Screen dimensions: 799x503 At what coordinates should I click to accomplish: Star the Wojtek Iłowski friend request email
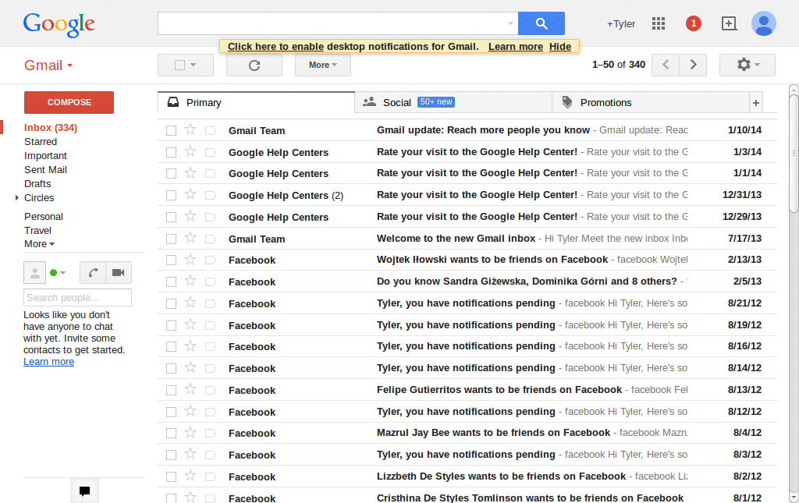[190, 260]
